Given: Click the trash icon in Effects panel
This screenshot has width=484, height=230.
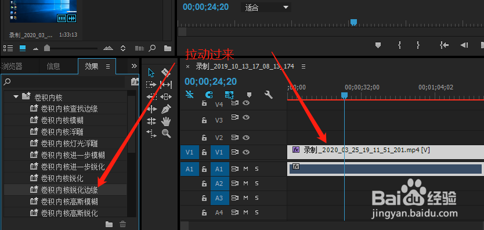Looking at the screenshot, I should coord(123,224).
